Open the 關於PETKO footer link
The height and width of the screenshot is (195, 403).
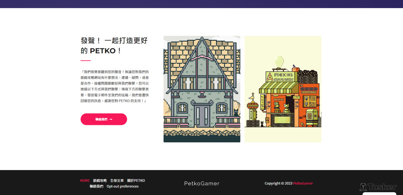pyautogui.click(x=136, y=180)
